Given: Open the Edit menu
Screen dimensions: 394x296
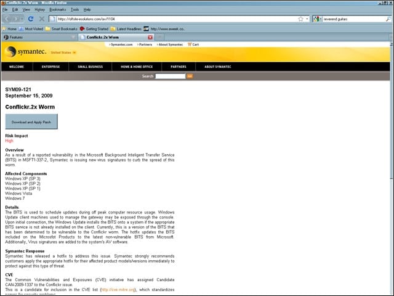Looking at the screenshot, I should tap(15, 10).
